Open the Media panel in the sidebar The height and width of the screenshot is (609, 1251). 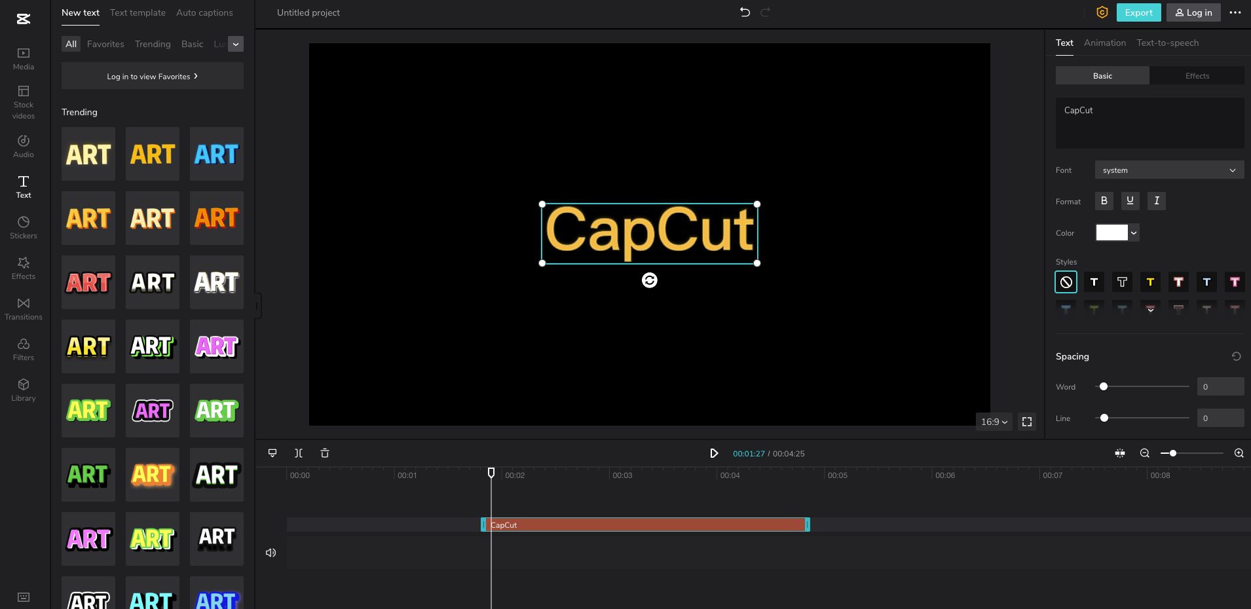[x=23, y=59]
